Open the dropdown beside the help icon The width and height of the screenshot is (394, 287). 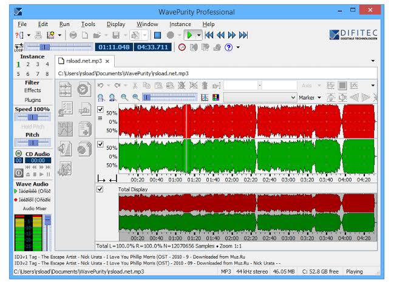(x=238, y=47)
